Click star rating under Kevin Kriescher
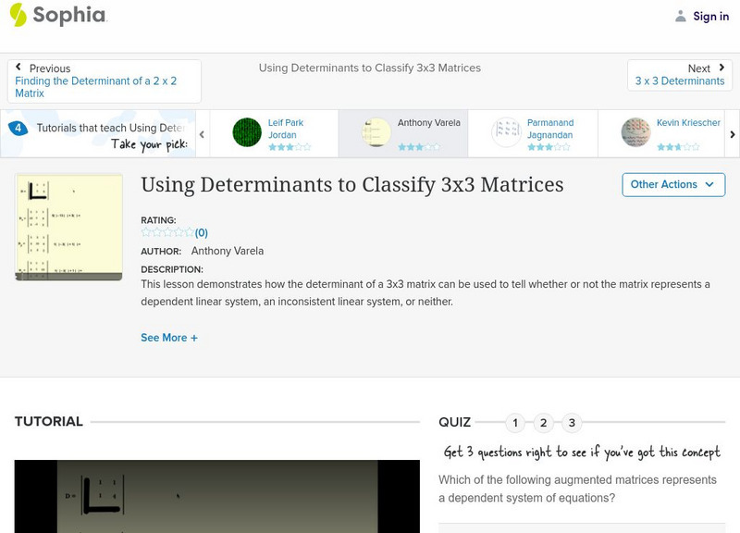Viewport: 740px width, 533px height. (678, 147)
